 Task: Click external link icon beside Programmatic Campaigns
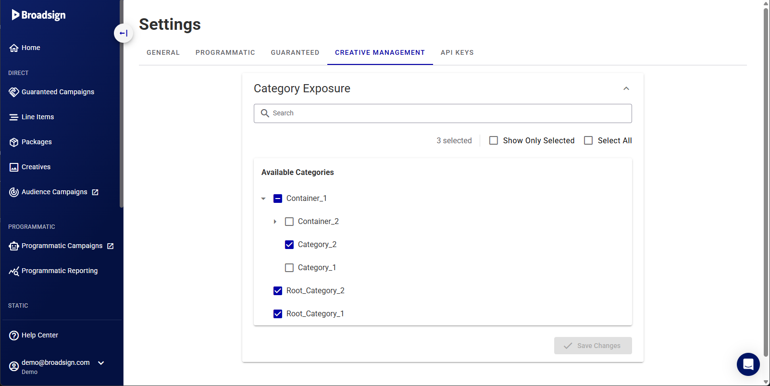[x=111, y=246]
